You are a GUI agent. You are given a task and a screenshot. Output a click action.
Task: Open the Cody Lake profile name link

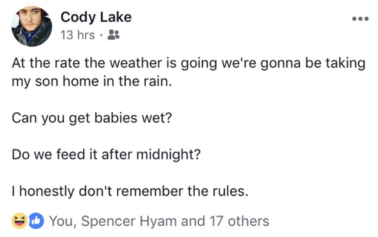coord(96,17)
